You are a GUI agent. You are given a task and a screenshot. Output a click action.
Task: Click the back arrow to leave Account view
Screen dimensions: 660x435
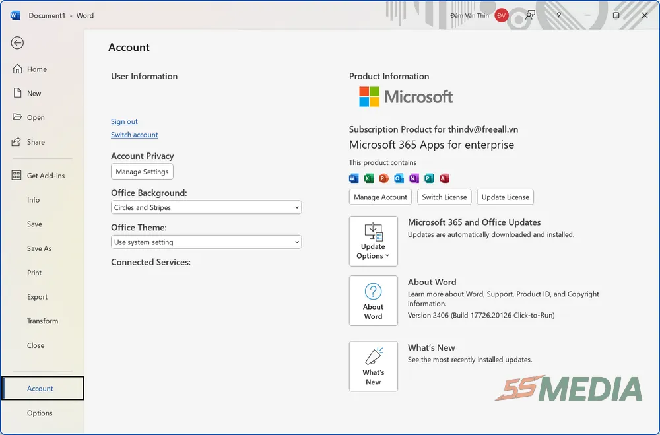tap(16, 42)
